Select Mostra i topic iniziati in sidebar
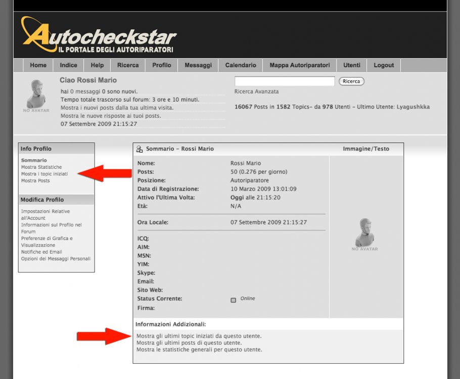This screenshot has width=460, height=379. 44,174
